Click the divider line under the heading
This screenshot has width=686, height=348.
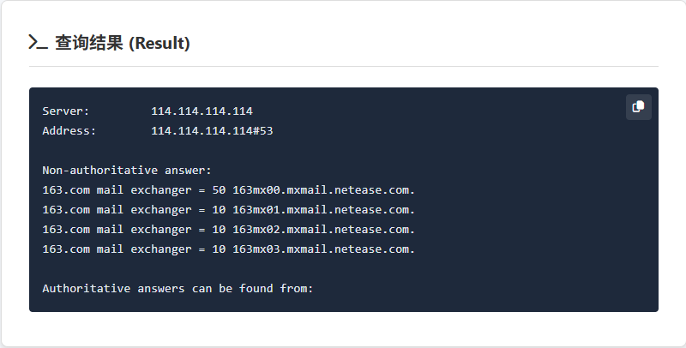coord(343,66)
